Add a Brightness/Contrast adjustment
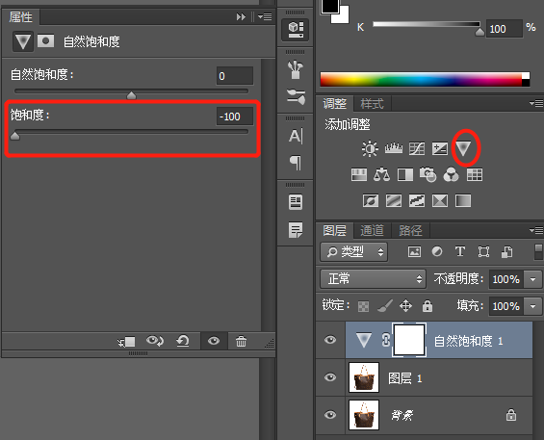 [x=370, y=149]
